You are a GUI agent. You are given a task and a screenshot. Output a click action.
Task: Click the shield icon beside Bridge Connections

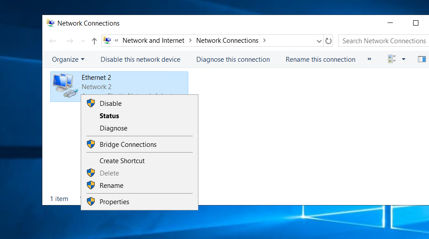tap(91, 144)
